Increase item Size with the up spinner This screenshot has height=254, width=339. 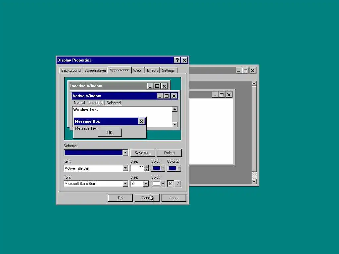tap(146, 167)
